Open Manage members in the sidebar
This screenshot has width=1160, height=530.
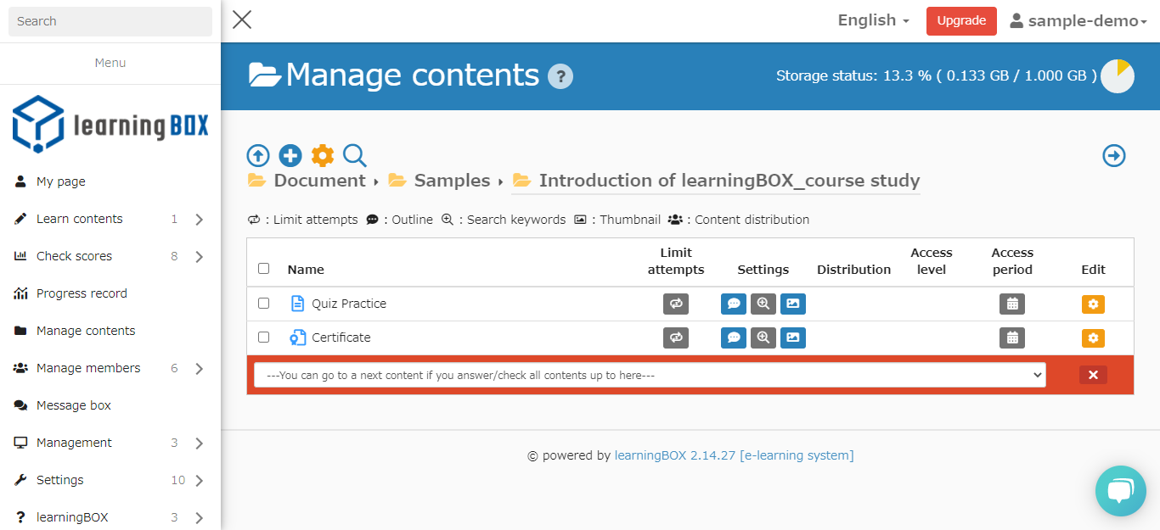(x=88, y=368)
